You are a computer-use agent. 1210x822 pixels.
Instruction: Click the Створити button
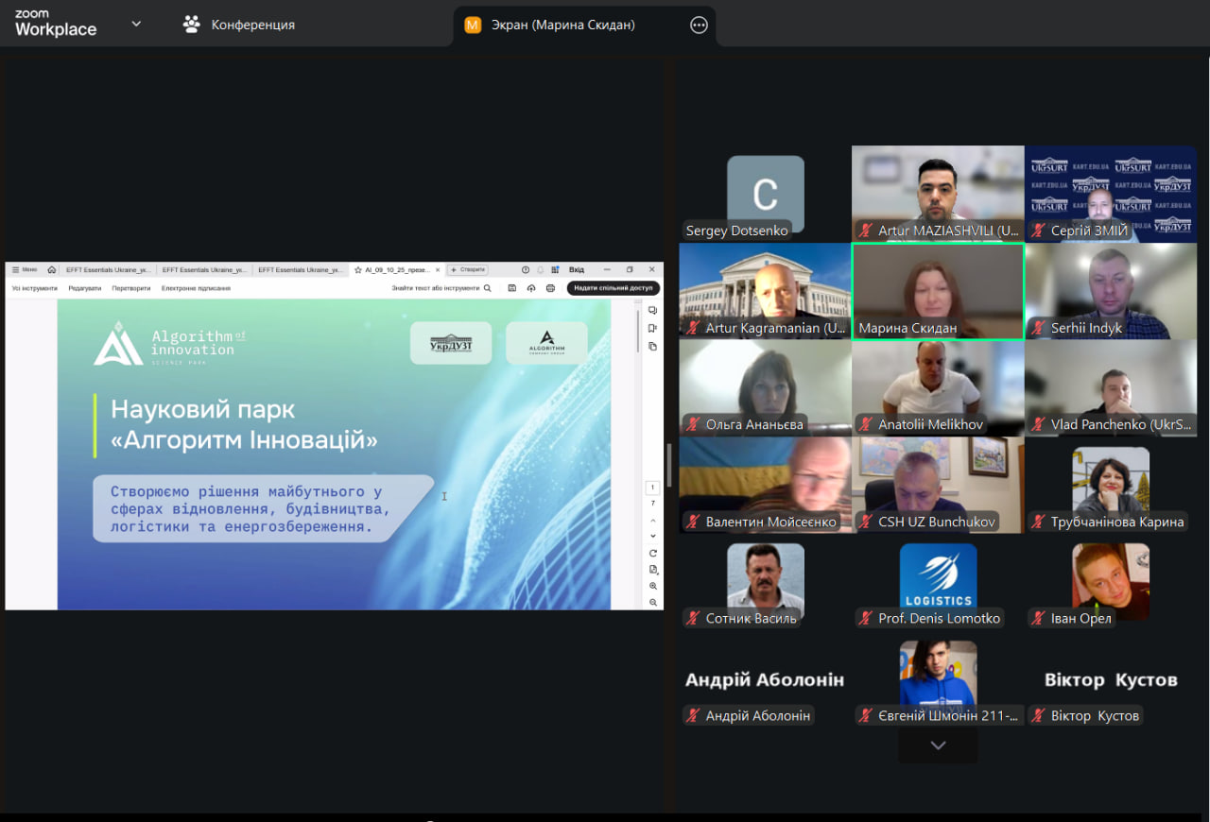468,270
